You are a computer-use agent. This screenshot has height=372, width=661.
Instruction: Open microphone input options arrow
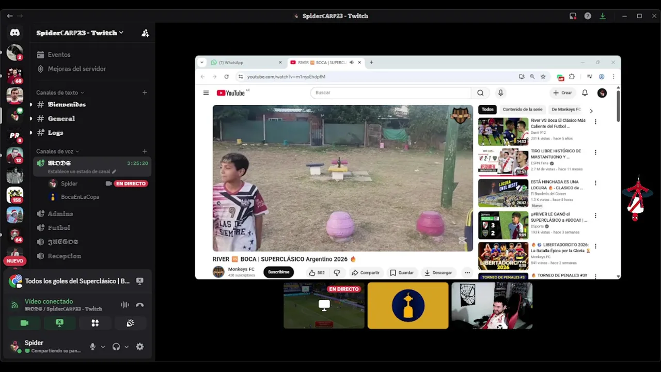pos(103,347)
